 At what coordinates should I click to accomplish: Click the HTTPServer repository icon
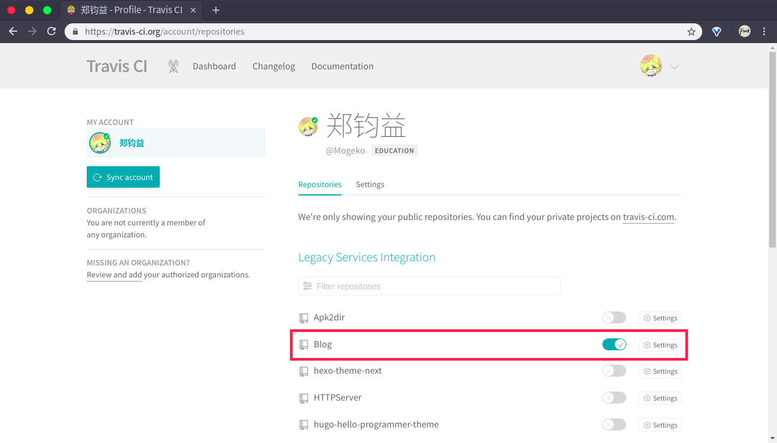[304, 398]
